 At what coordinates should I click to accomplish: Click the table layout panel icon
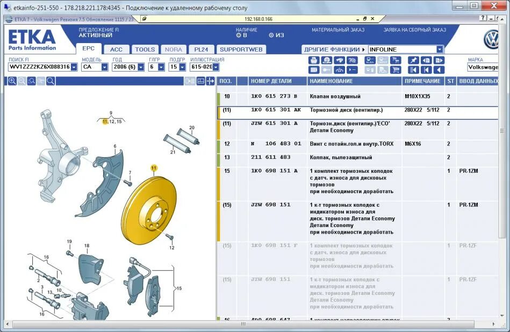[200, 81]
